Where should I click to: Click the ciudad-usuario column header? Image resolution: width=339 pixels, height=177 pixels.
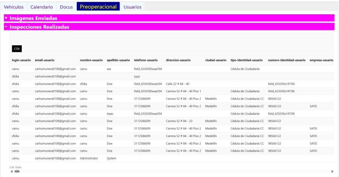point(216,60)
